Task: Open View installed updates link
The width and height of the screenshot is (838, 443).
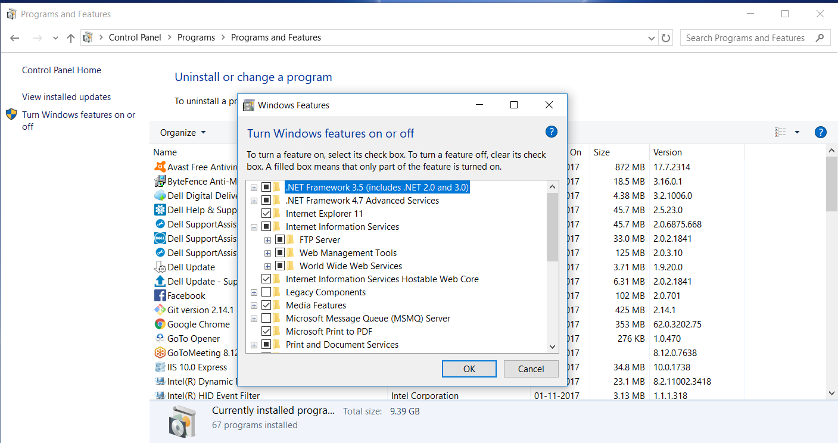Action: tap(67, 97)
